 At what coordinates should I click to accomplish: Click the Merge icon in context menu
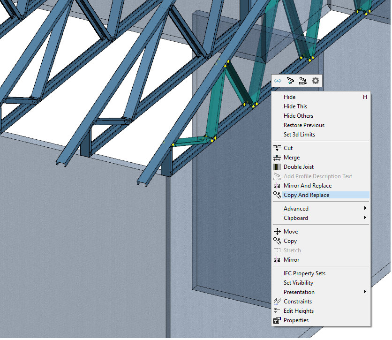277,158
